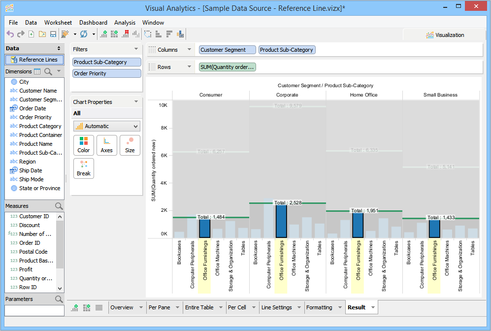Viewport: 491px width, 331px height.
Task: Open the Size chart property
Action: tap(130, 145)
